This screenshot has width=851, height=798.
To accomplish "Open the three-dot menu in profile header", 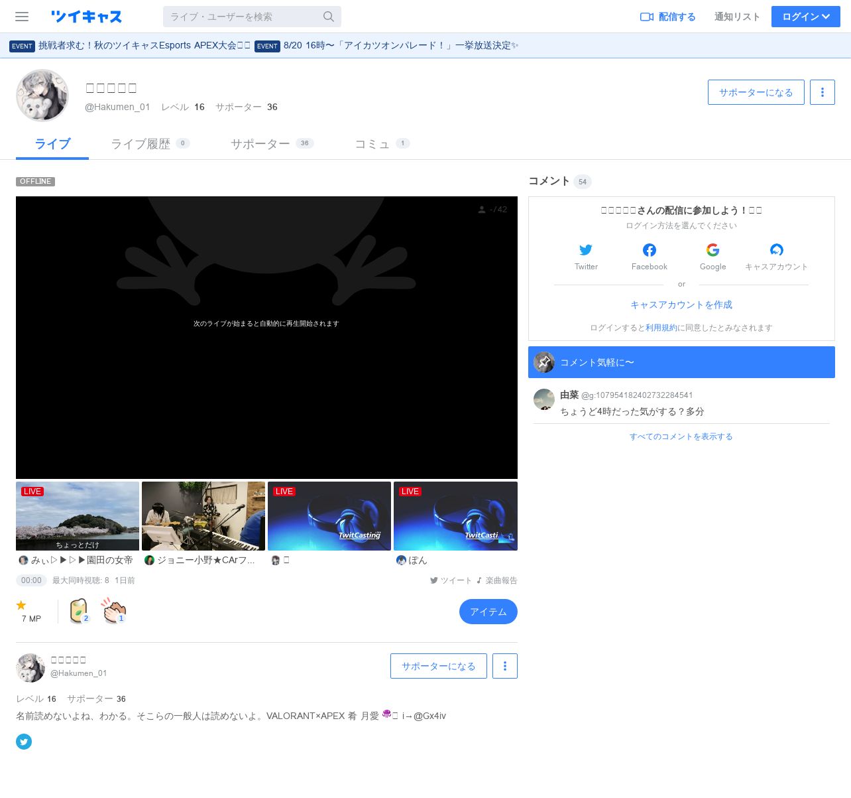I will [823, 92].
